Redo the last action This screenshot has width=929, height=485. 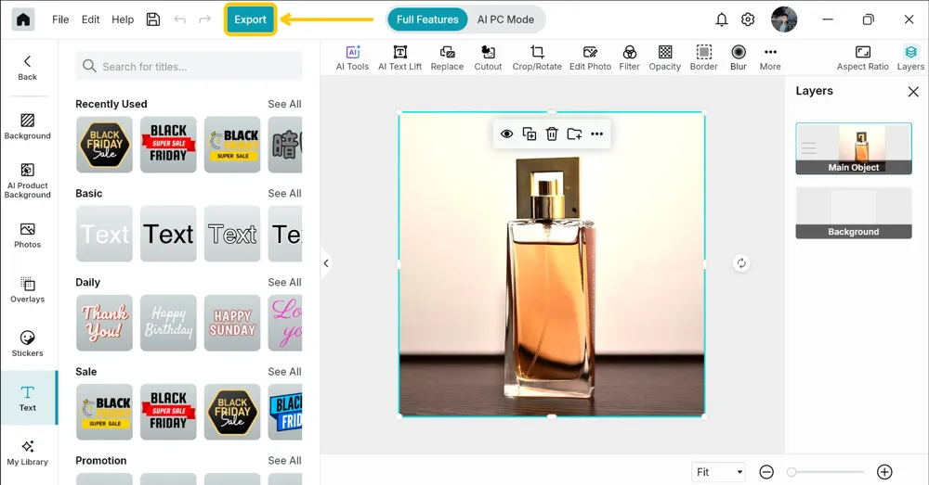click(x=205, y=19)
